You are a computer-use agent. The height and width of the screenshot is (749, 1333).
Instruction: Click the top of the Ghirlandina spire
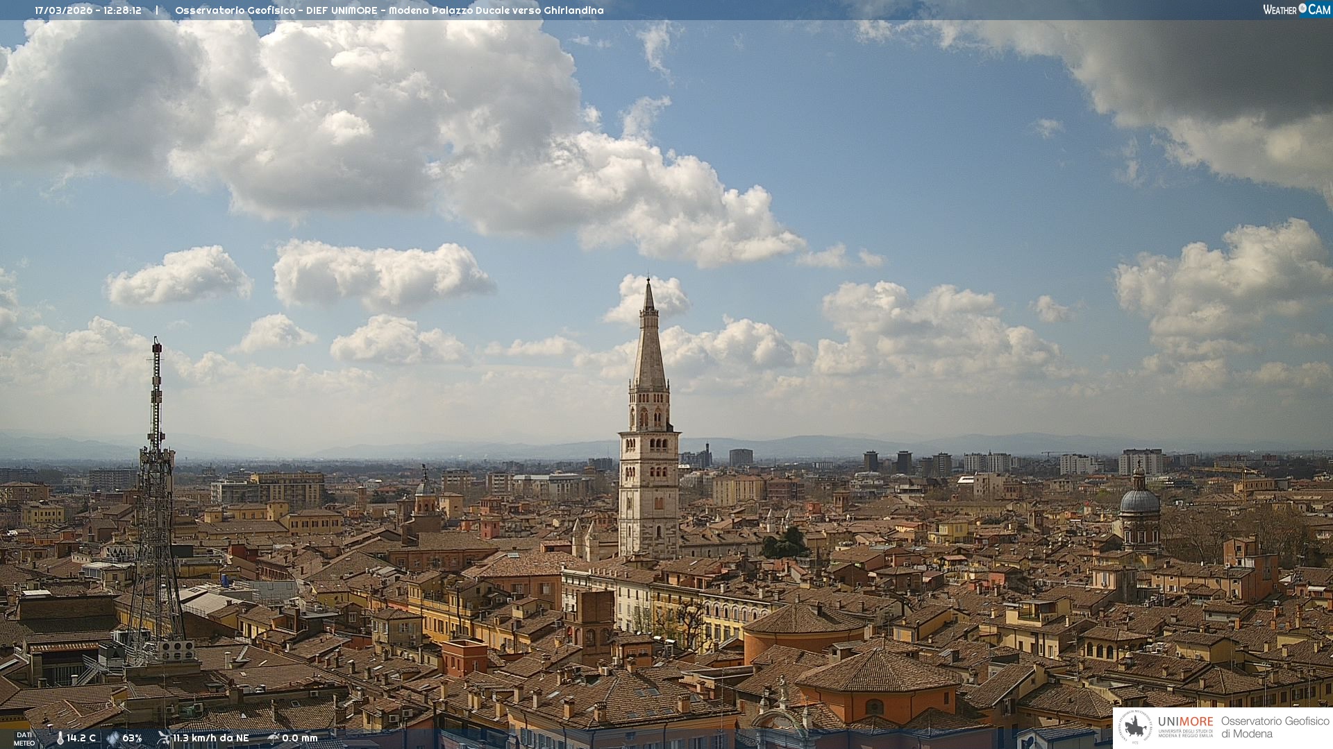click(x=648, y=283)
